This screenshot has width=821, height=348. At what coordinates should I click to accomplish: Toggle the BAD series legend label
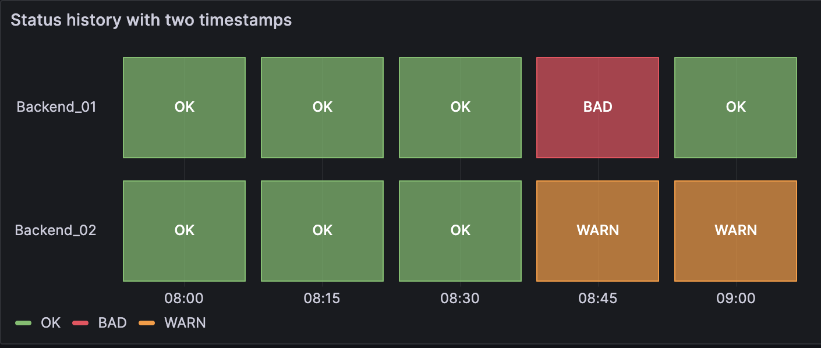[x=112, y=323]
